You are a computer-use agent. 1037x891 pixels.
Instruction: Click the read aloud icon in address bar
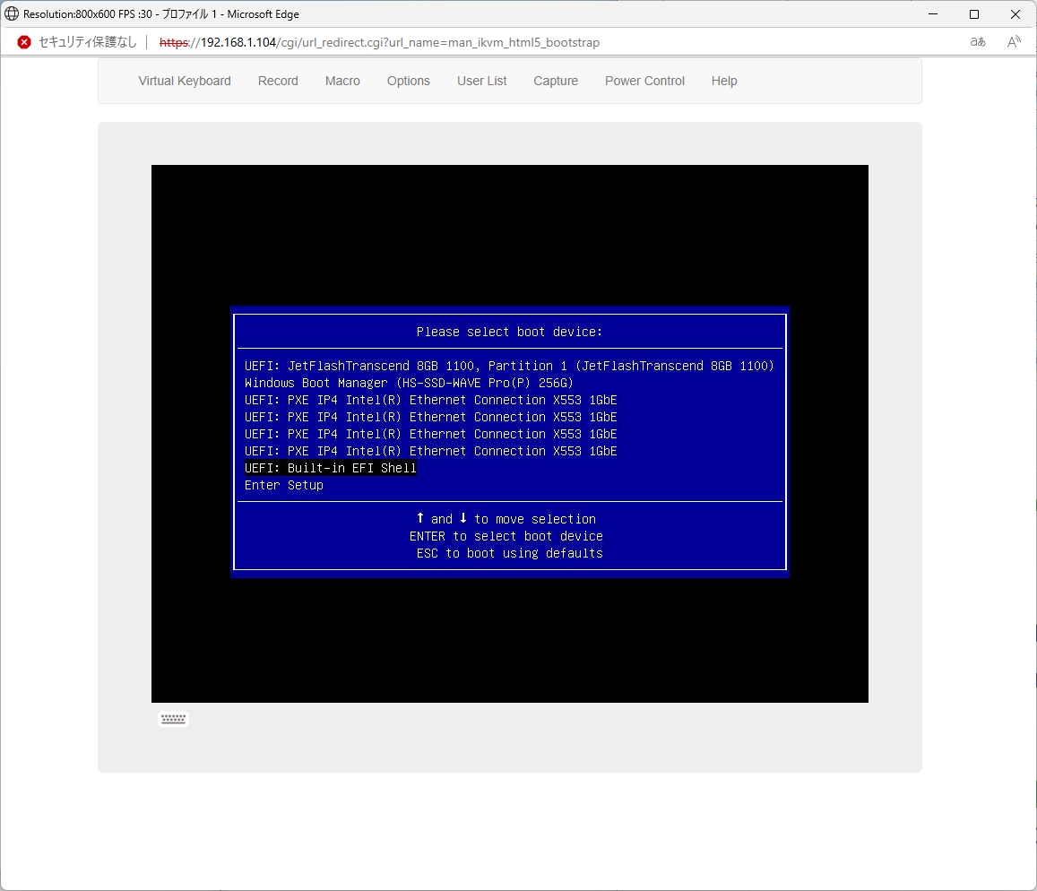pyautogui.click(x=1014, y=42)
